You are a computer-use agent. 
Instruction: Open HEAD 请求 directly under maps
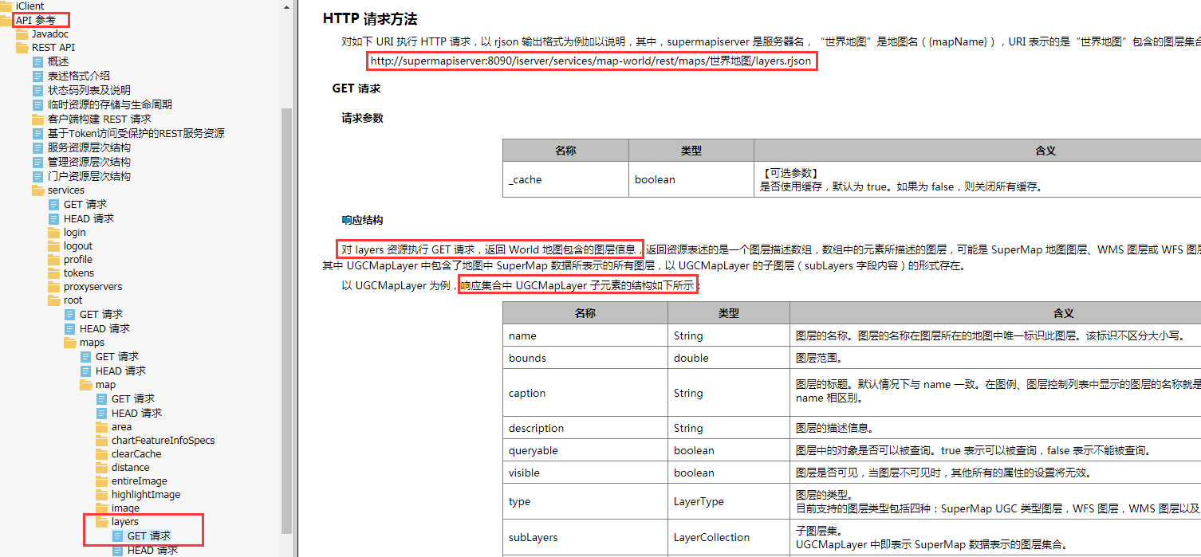click(x=120, y=371)
